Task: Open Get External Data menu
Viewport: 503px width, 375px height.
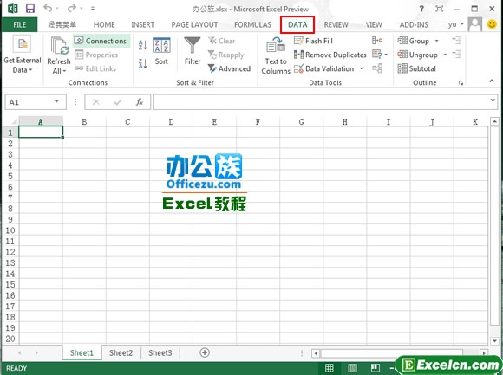Action: pyautogui.click(x=23, y=55)
